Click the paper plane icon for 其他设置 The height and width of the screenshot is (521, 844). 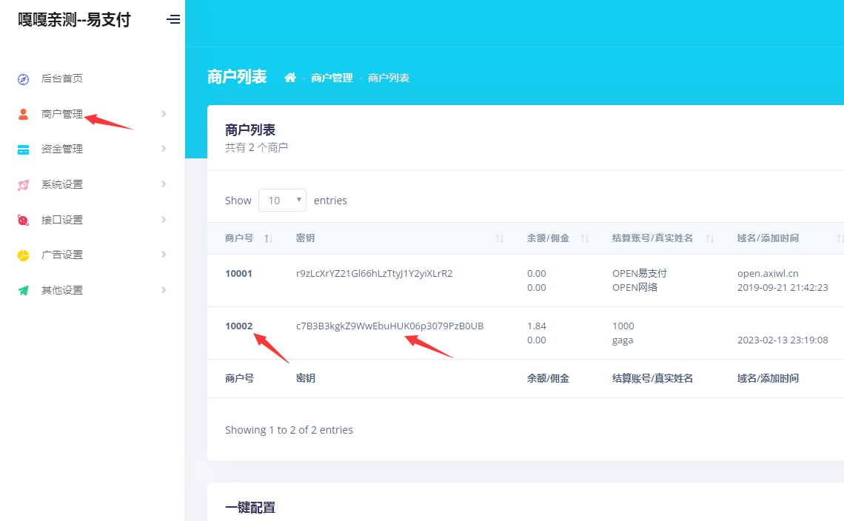tap(24, 291)
